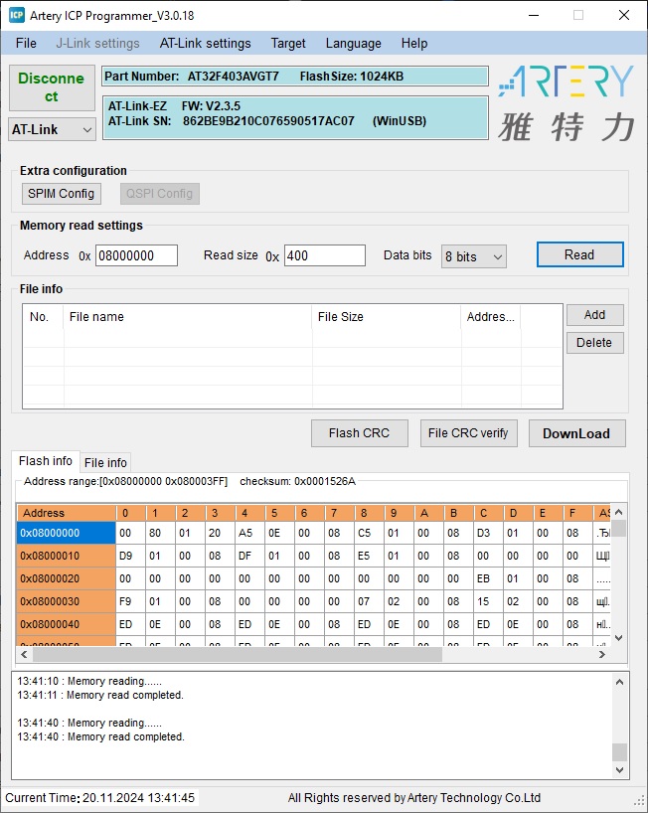Click the log panel scroll-up arrow
Viewport: 648px width, 813px height.
click(619, 682)
